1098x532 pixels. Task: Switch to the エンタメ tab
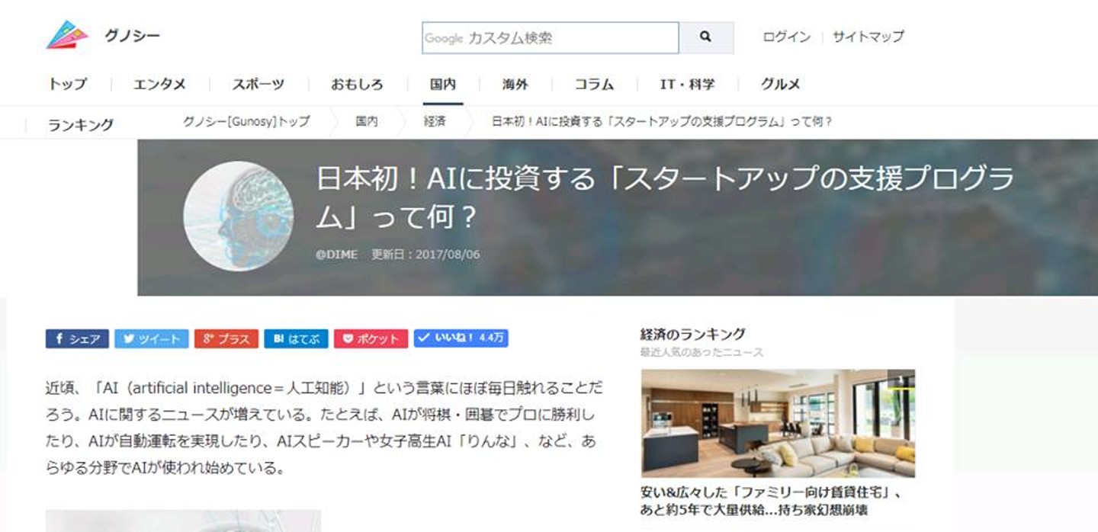click(x=159, y=84)
